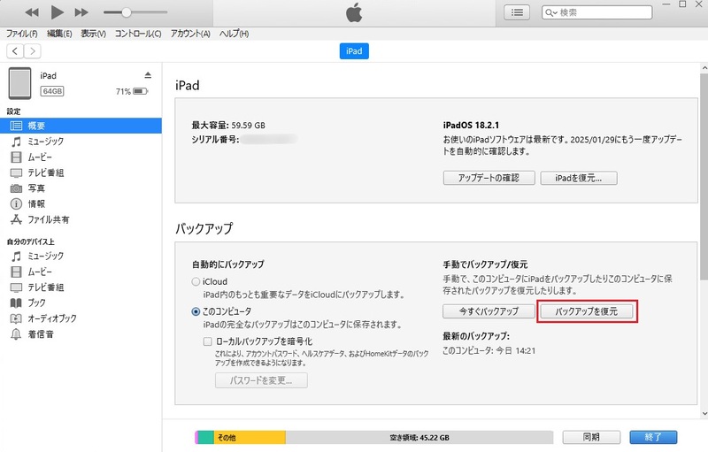The height and width of the screenshot is (452, 708).
Task: Click the 検索 search field
Action: (596, 12)
